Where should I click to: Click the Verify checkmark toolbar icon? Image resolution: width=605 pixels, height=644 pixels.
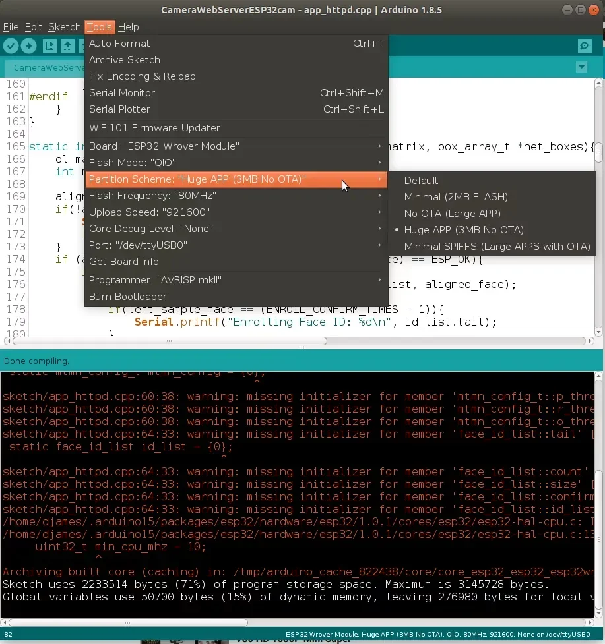pos(11,45)
